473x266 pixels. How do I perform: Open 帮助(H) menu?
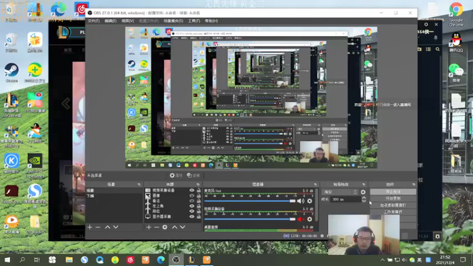pyautogui.click(x=211, y=21)
